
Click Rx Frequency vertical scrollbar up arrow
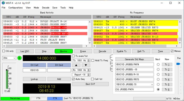(180, 22)
